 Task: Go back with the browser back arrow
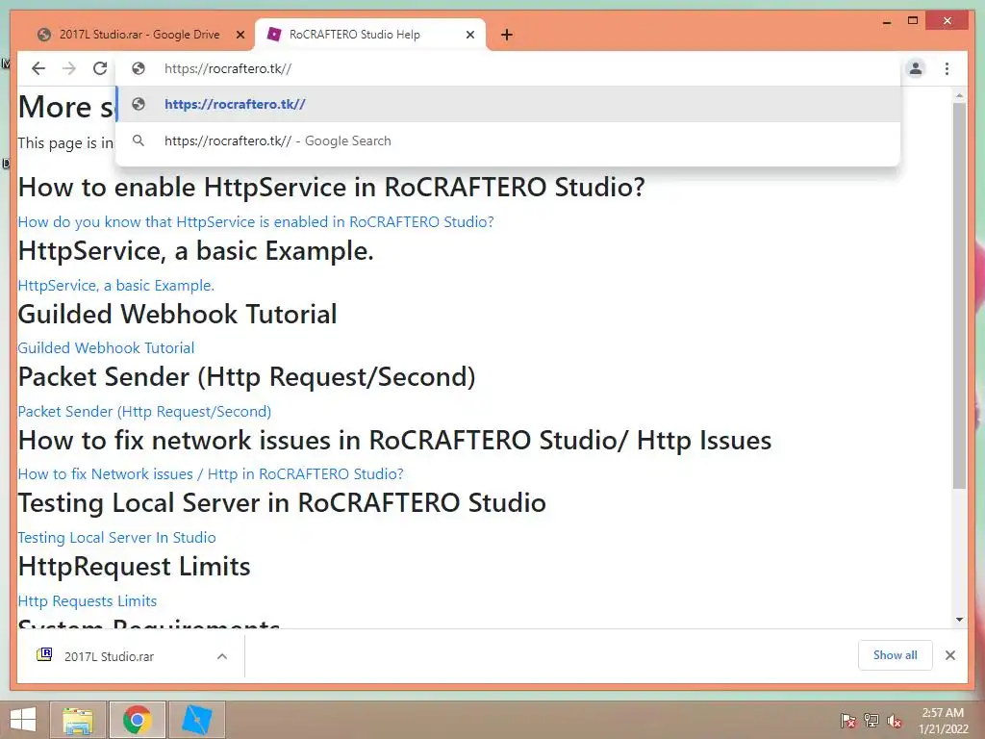(x=38, y=68)
